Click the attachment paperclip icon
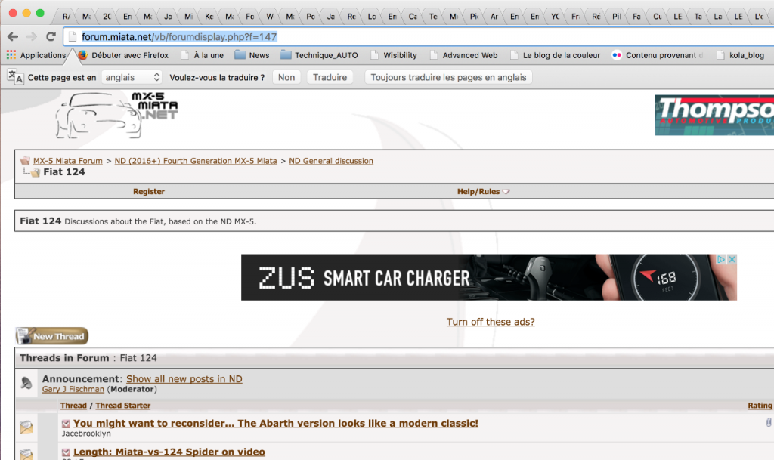This screenshot has height=460, width=774. point(769,422)
